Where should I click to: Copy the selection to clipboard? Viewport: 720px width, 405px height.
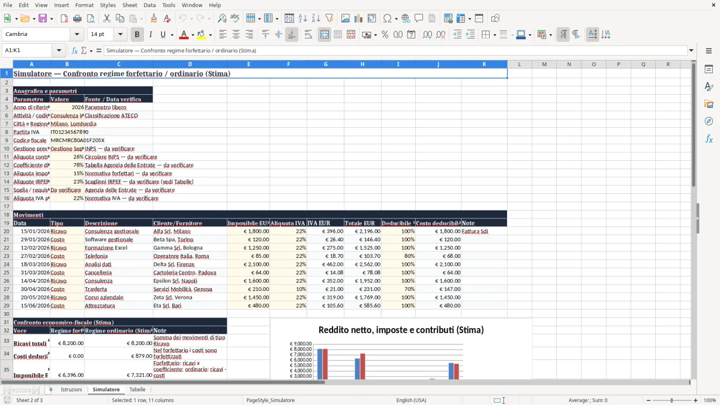pos(119,19)
